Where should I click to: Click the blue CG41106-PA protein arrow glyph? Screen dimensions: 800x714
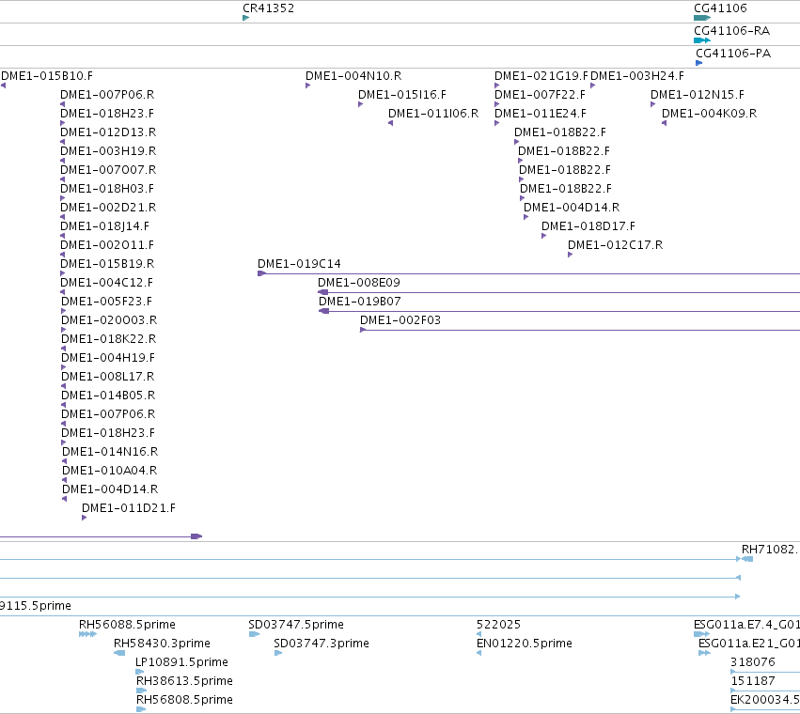click(x=699, y=63)
